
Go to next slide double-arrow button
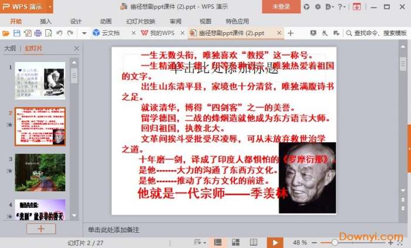[403, 208]
